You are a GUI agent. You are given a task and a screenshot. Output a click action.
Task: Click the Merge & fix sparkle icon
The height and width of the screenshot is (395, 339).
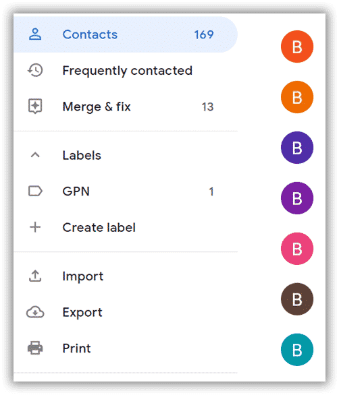(x=35, y=107)
